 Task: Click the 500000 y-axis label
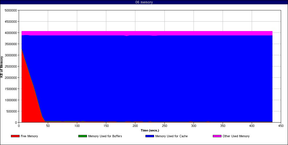(x=12, y=111)
